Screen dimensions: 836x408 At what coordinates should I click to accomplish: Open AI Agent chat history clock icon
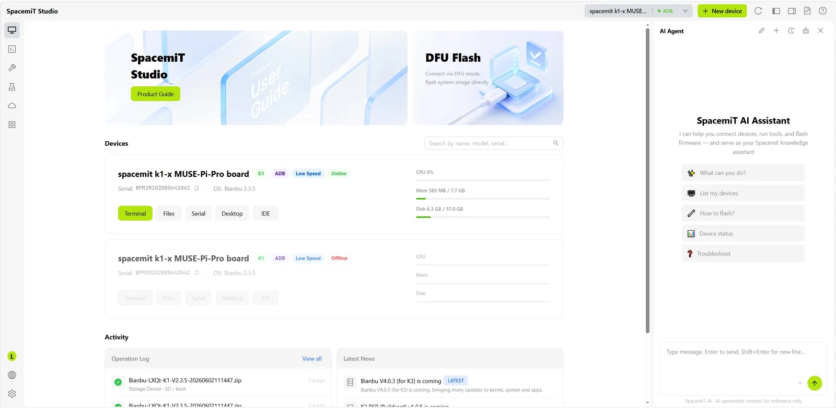click(791, 31)
